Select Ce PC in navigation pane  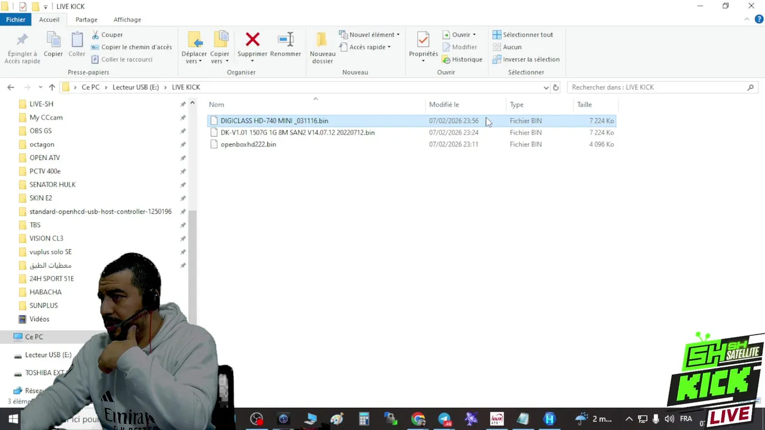click(34, 337)
